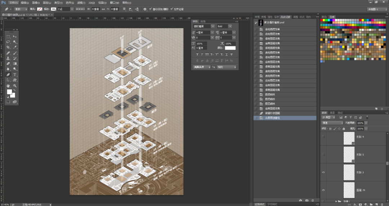
Task: Click the link width and height chain icon
Action: [103, 9]
